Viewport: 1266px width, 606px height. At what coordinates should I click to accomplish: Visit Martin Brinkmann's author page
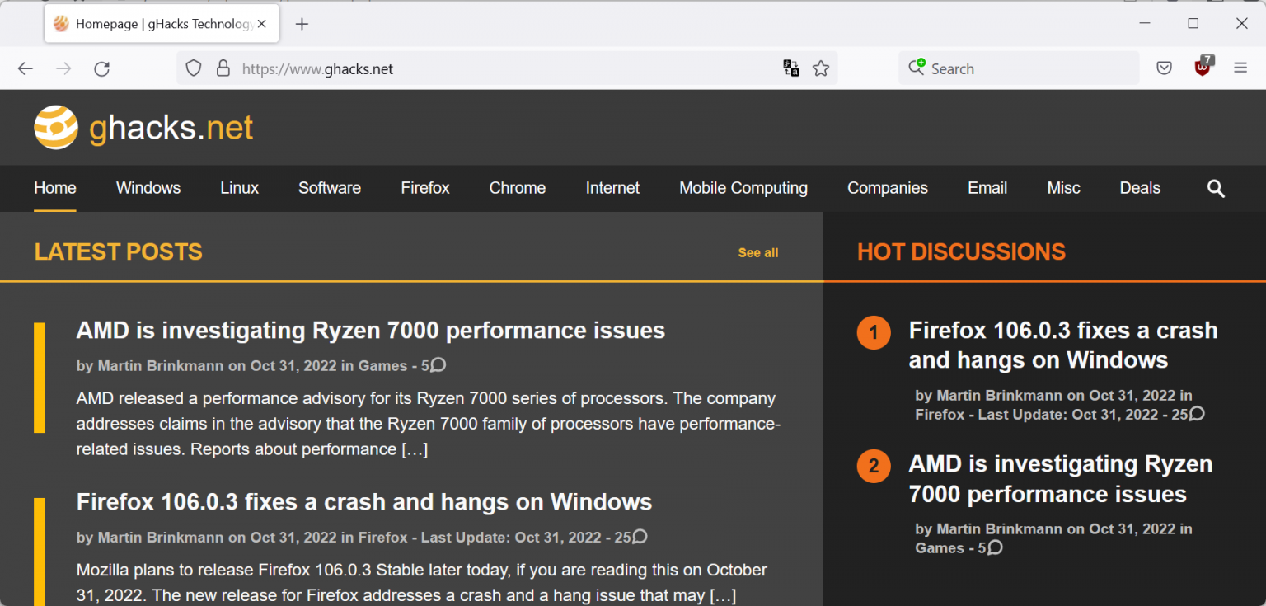coord(160,365)
